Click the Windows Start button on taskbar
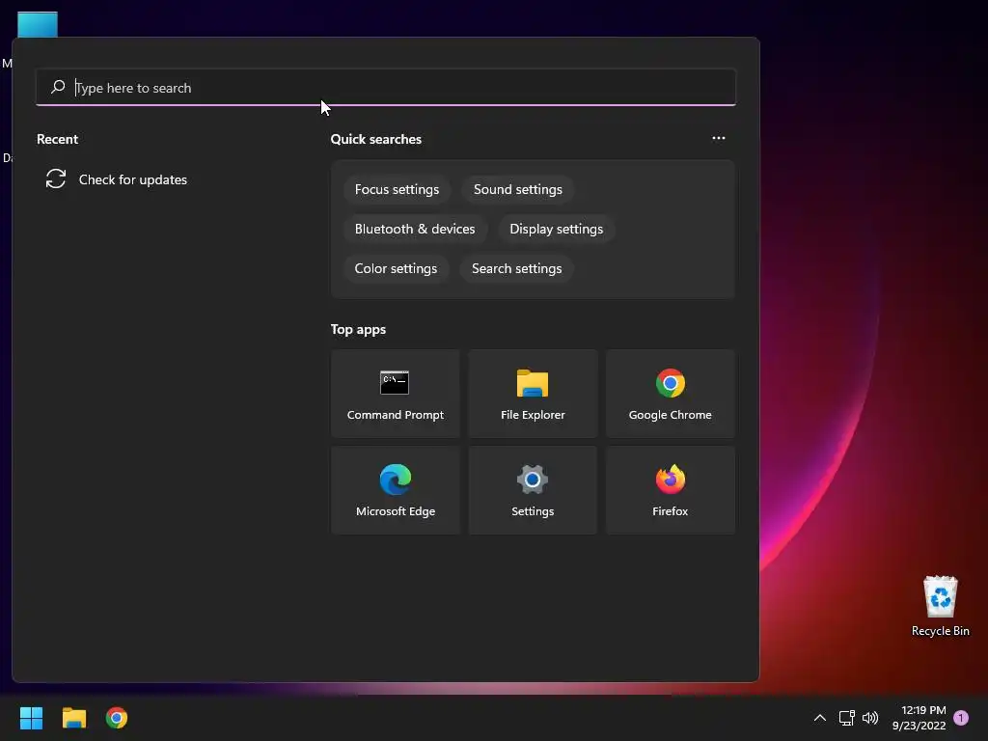Viewport: 988px width, 741px height. click(x=31, y=718)
